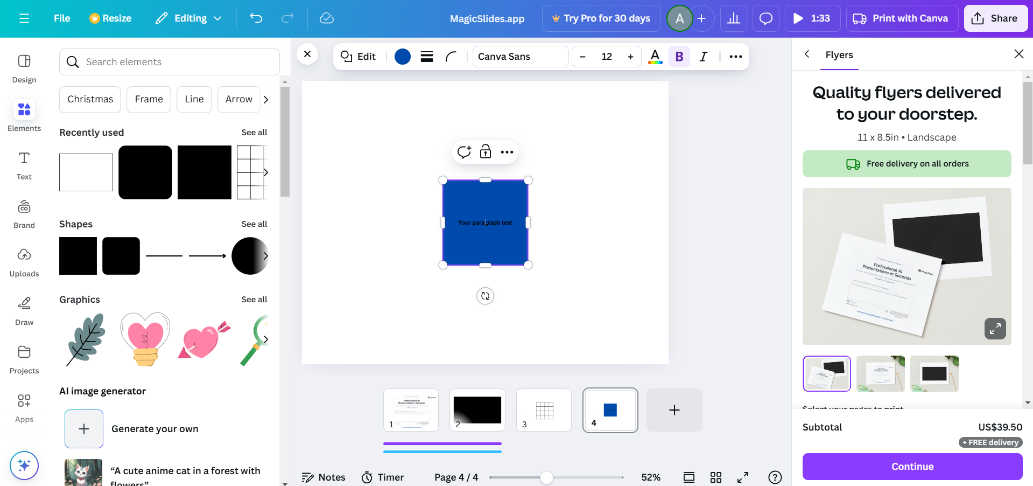Open the corner rounding tool
Image resolution: width=1033 pixels, height=486 pixels.
[451, 57]
